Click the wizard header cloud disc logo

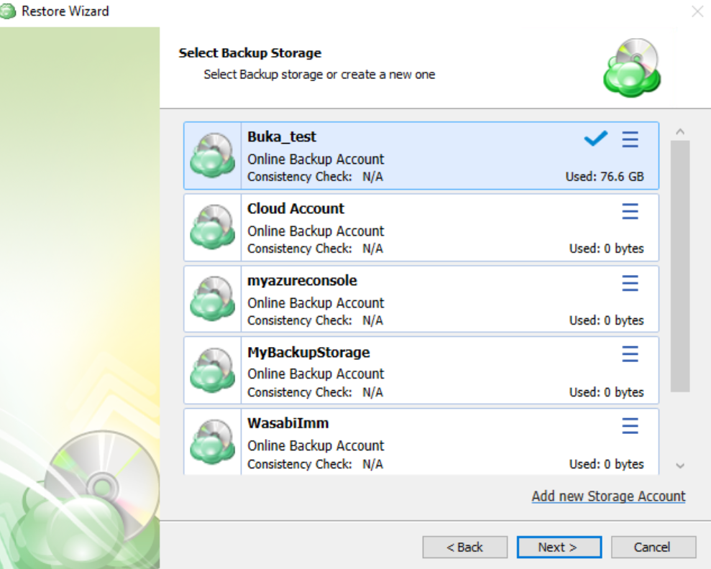point(632,68)
